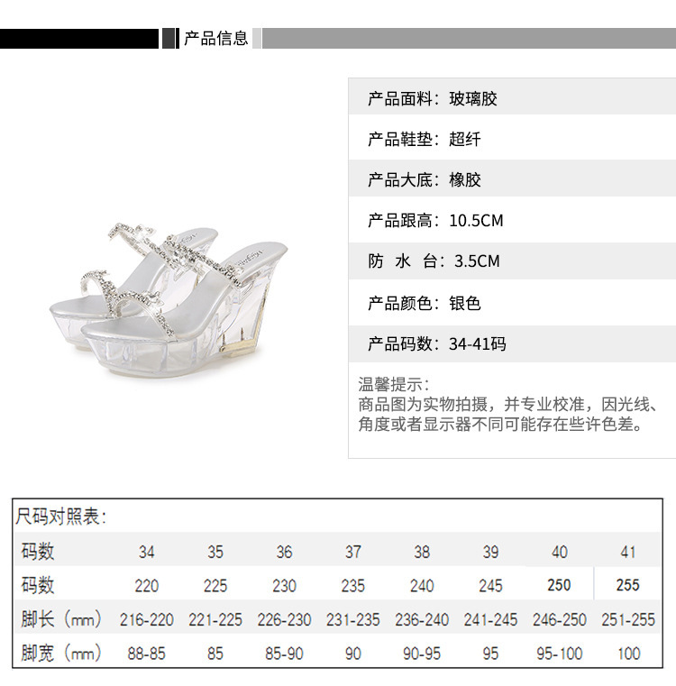Click the 脚宽 (mm) row label
Viewport: 676px width, 686px height.
(60, 653)
